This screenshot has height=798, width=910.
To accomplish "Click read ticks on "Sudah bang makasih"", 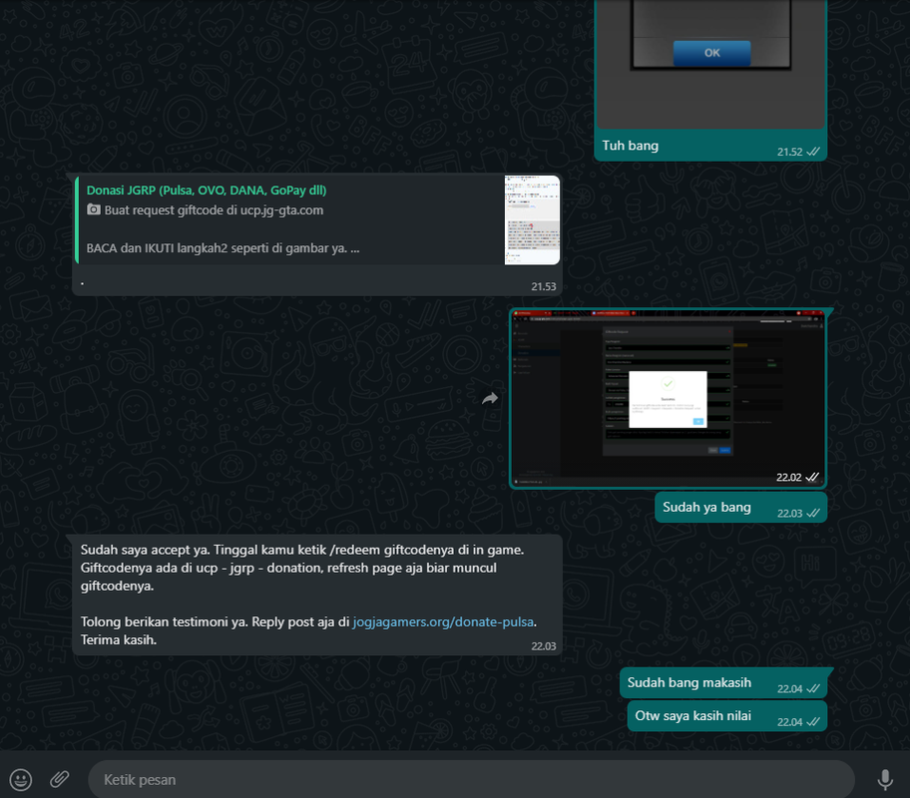I will (x=813, y=689).
